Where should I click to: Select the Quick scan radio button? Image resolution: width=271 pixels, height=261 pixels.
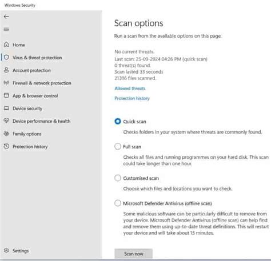[118, 121]
